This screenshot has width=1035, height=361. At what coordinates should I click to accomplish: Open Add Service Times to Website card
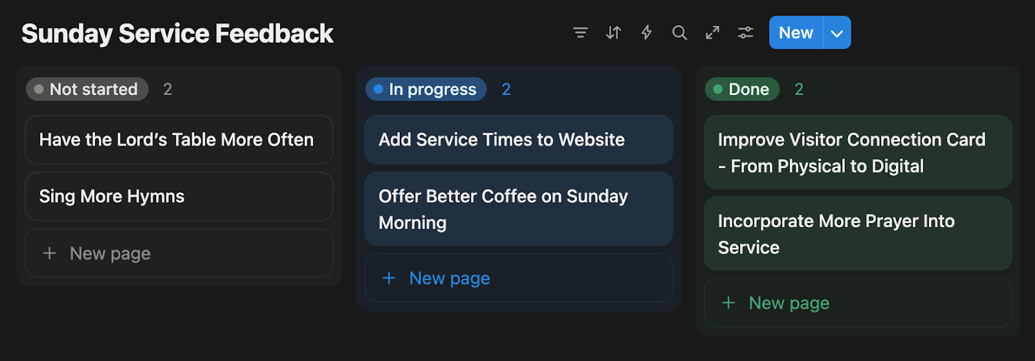pyautogui.click(x=518, y=140)
